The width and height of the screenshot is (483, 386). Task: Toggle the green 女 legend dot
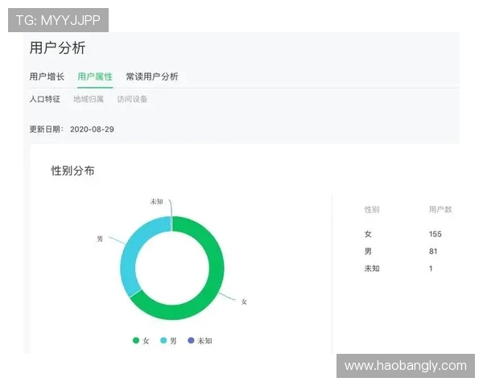(136, 340)
